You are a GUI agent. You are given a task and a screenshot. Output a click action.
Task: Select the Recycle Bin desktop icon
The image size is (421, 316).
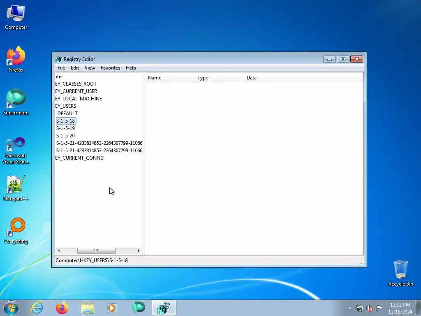pyautogui.click(x=400, y=273)
